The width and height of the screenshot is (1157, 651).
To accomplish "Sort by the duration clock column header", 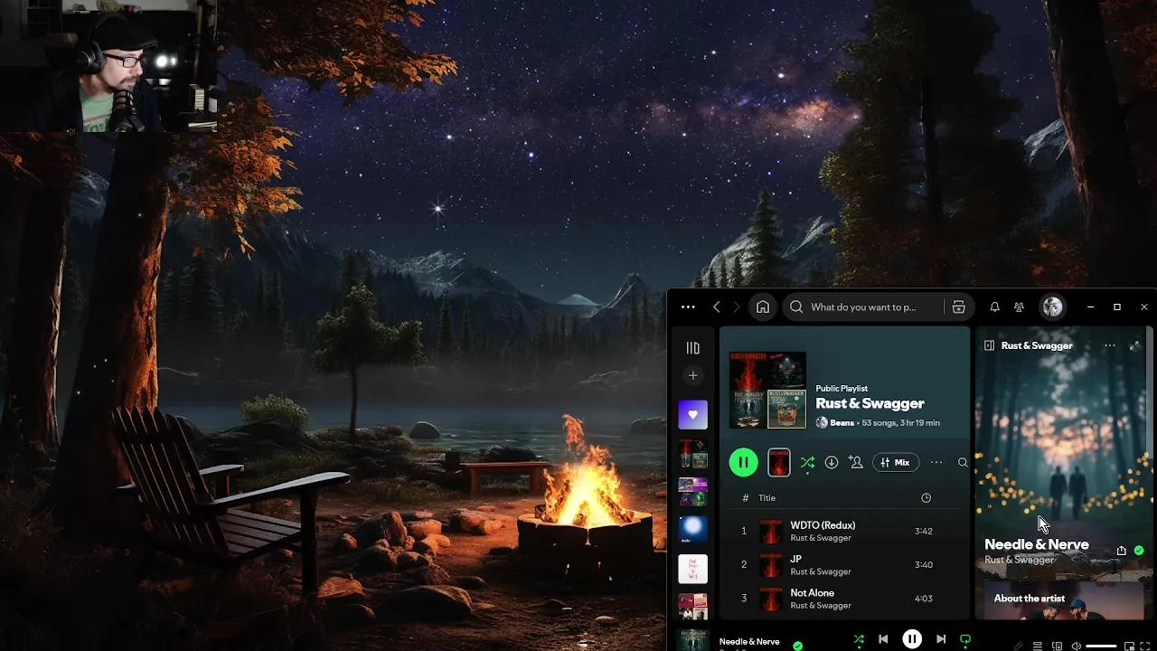I will [x=926, y=498].
